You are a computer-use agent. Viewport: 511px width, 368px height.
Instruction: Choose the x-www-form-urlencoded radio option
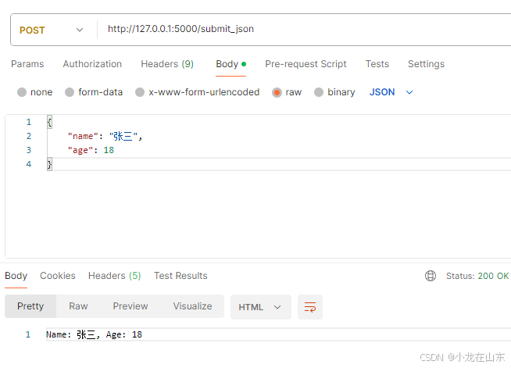pyautogui.click(x=140, y=92)
